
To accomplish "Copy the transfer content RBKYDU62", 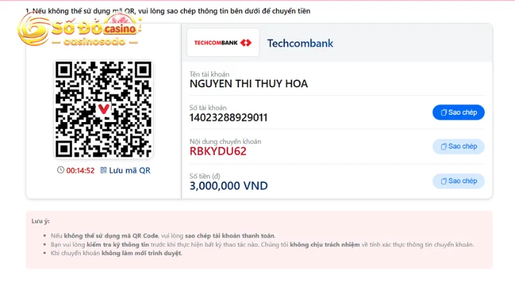I will pos(458,146).
